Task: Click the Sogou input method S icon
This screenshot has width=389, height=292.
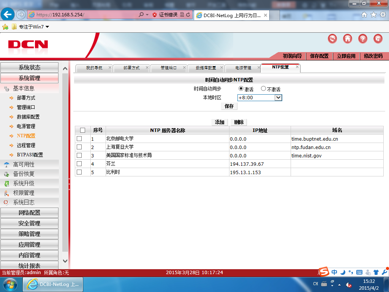Action: [324, 272]
